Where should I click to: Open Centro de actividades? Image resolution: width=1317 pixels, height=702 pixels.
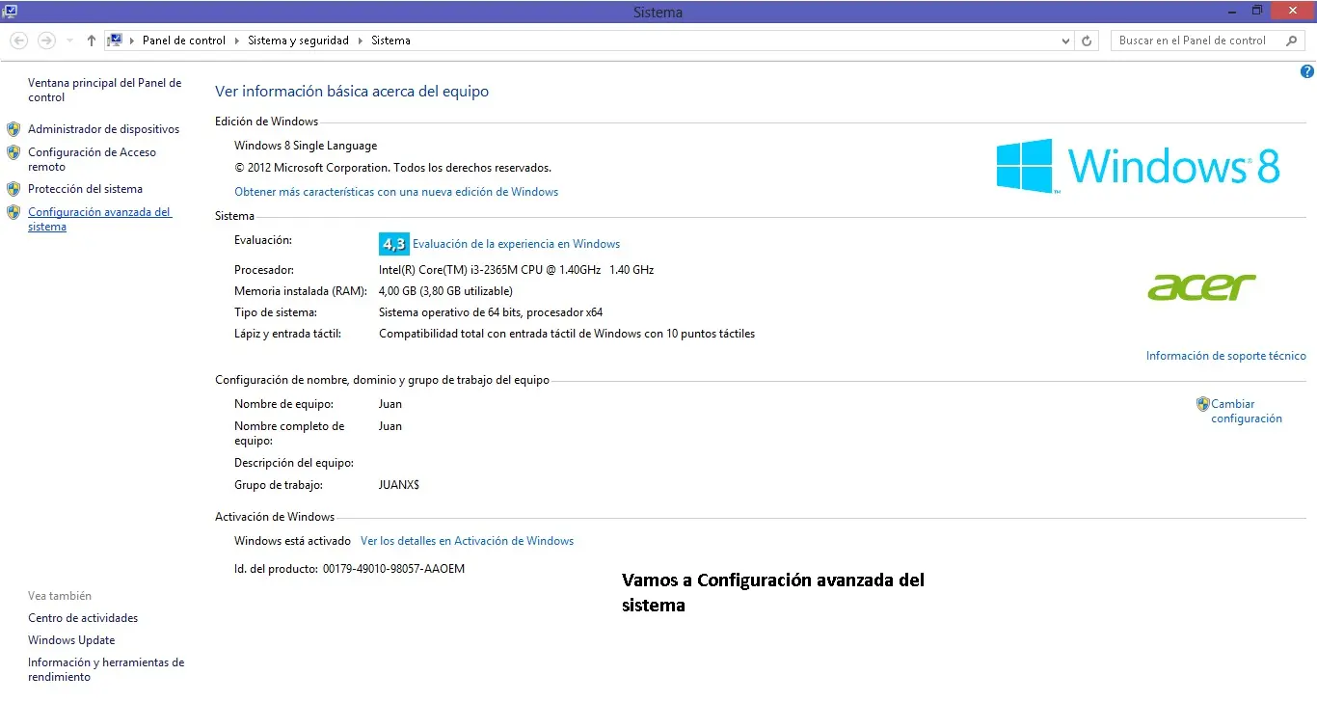tap(83, 618)
